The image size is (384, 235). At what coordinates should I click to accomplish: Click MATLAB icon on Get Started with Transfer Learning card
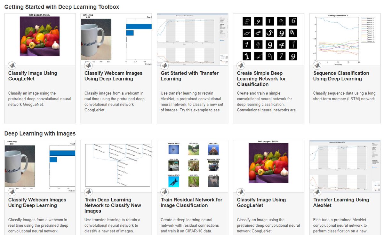[164, 66]
